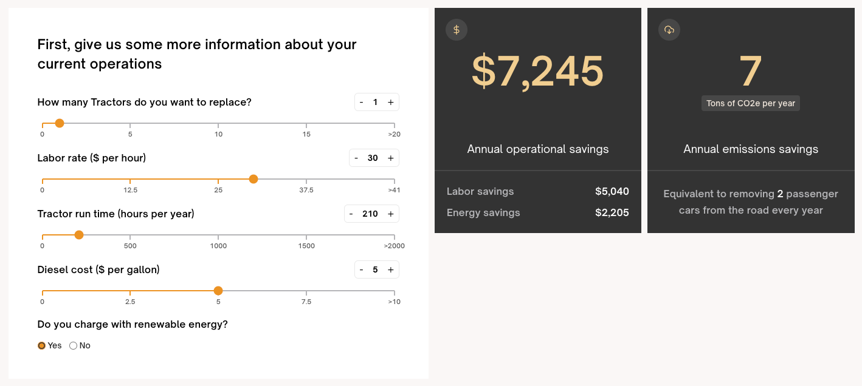Click the cloud download icon on emissions card
Viewport: 862px width, 386px height.
pyautogui.click(x=669, y=30)
